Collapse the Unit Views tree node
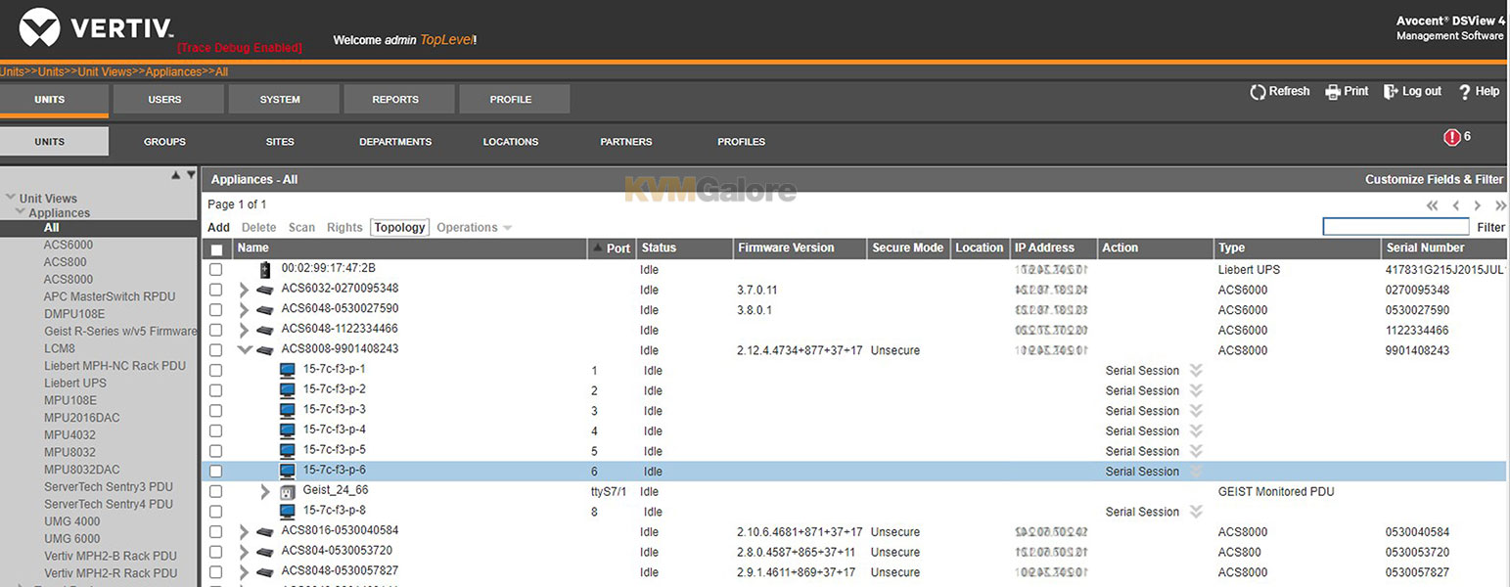Screen dimensions: 1510x587 point(9,199)
